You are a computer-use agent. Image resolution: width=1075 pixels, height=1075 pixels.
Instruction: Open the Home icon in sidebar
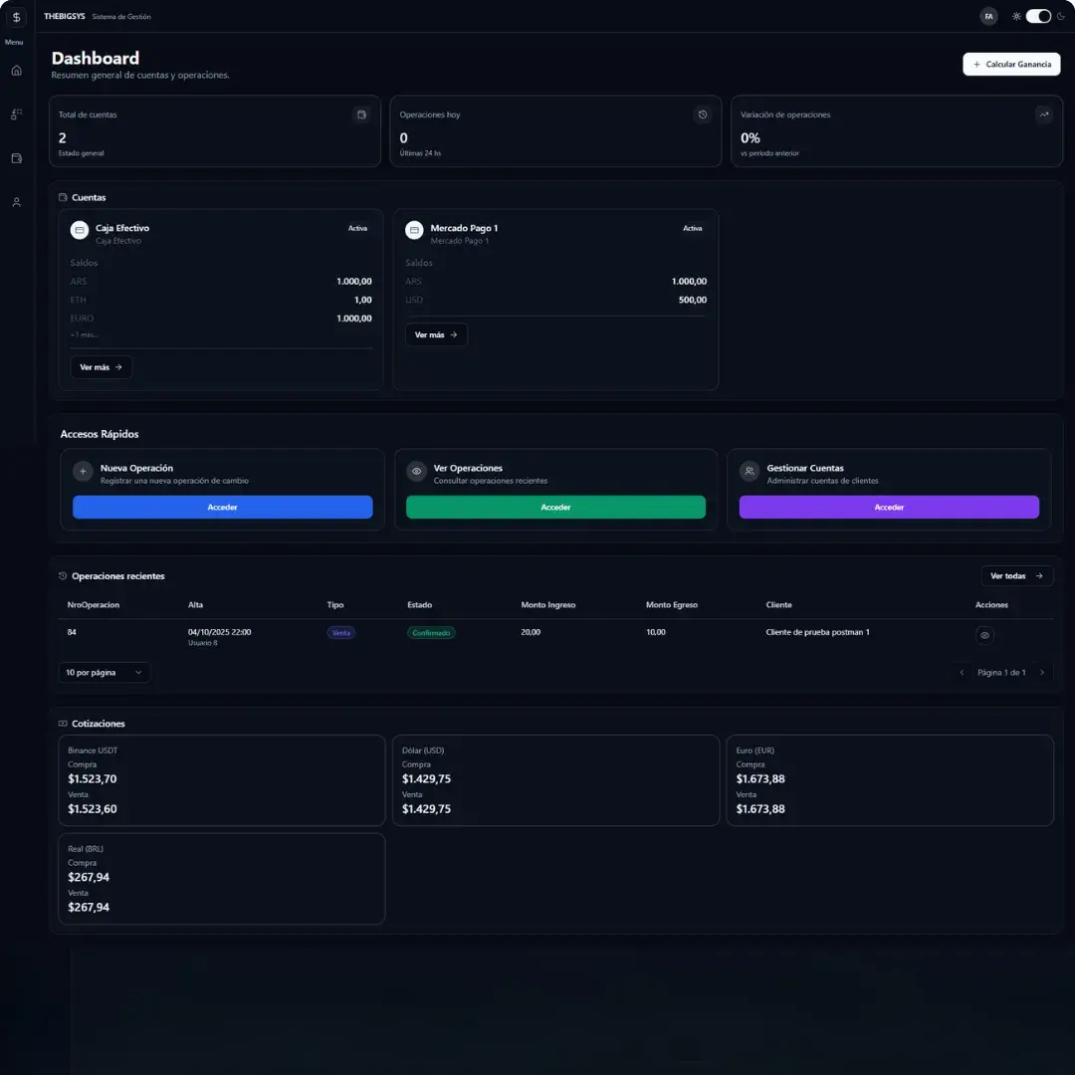pyautogui.click(x=16, y=71)
